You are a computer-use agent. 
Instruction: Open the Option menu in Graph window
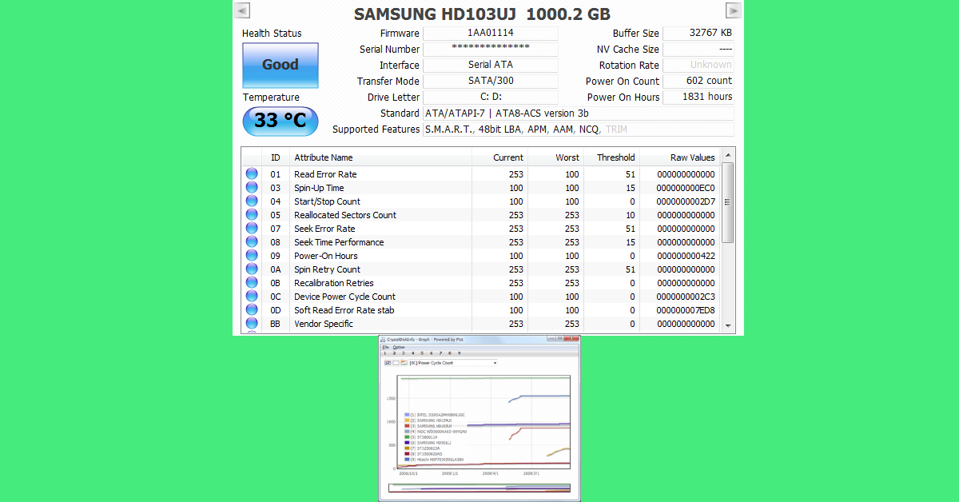pyautogui.click(x=398, y=347)
